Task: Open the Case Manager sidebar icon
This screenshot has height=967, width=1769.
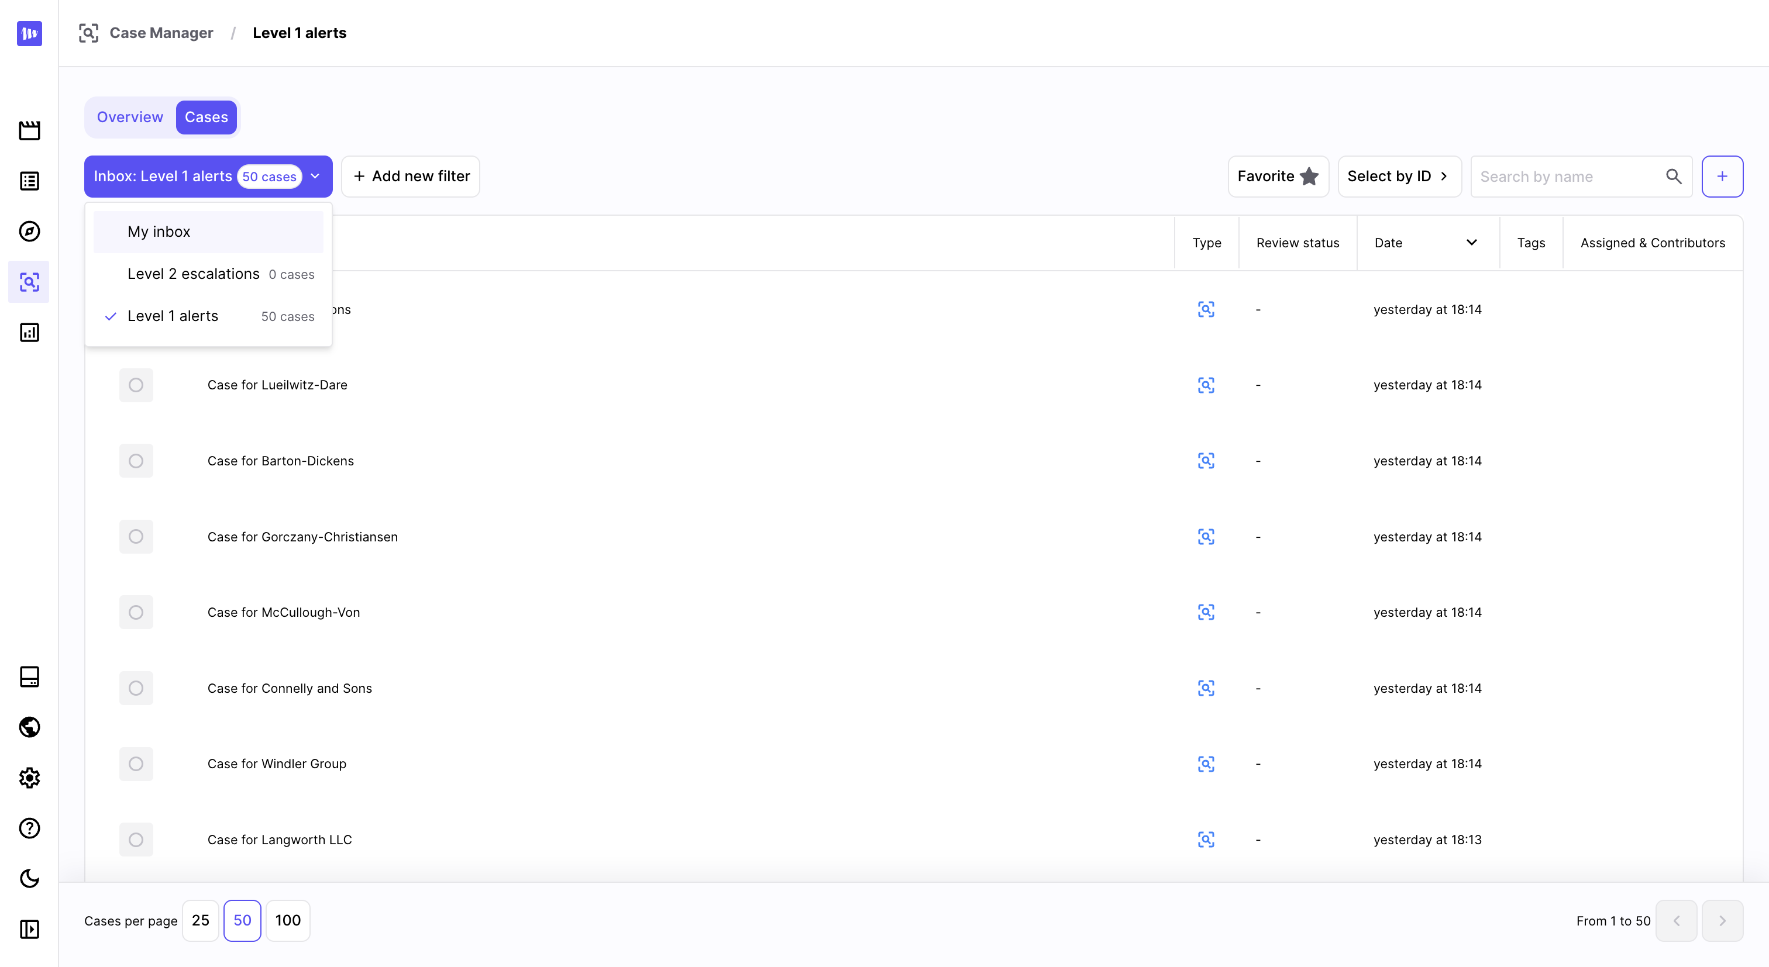Action: click(x=29, y=282)
